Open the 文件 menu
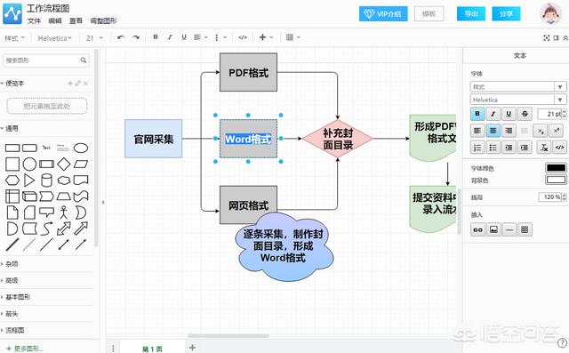 pyautogui.click(x=34, y=21)
